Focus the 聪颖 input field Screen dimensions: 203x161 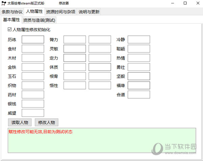(x=139, y=49)
